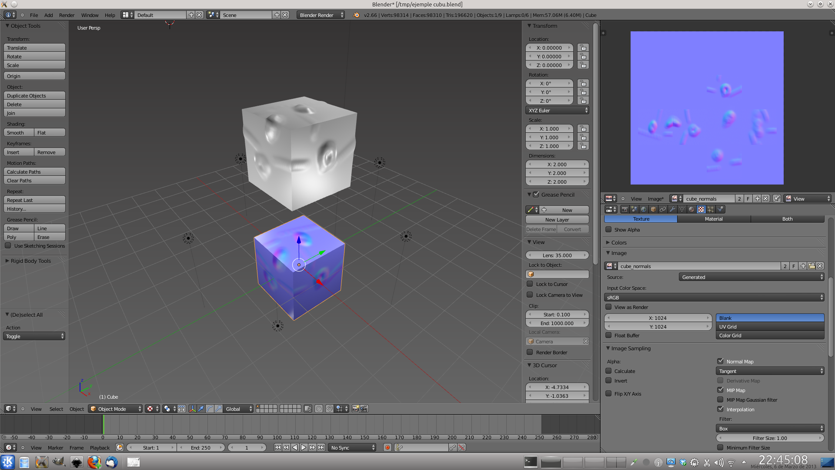Toggle the translate manipulator arrow icon
This screenshot has height=470, width=835.
coord(201,409)
